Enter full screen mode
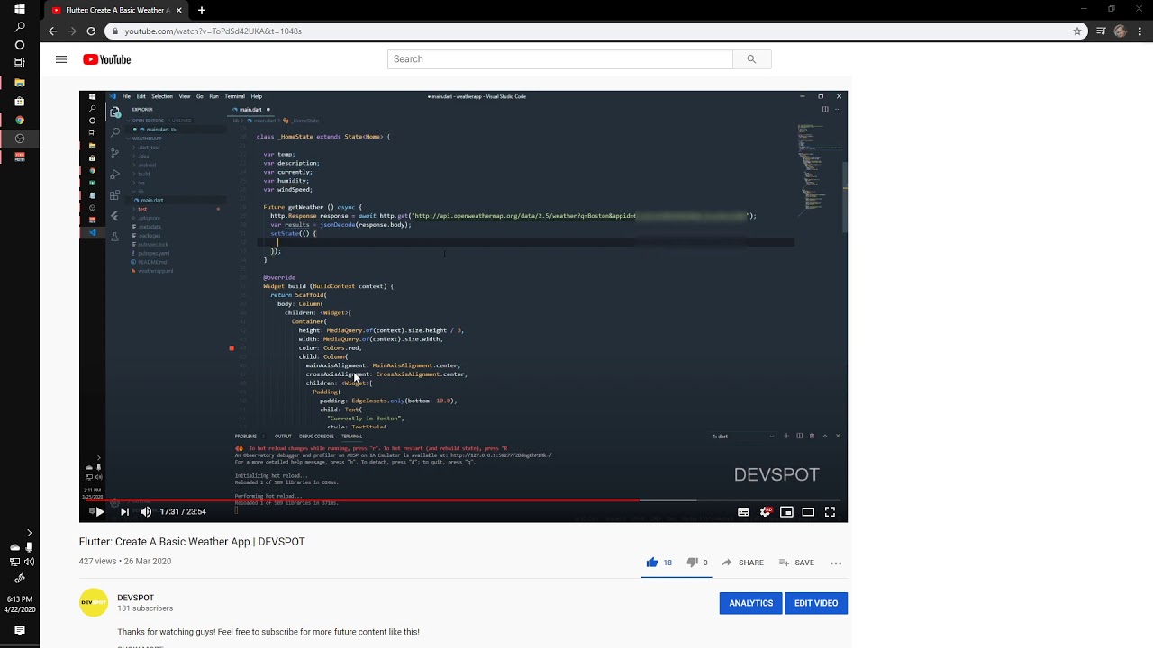 pos(830,511)
